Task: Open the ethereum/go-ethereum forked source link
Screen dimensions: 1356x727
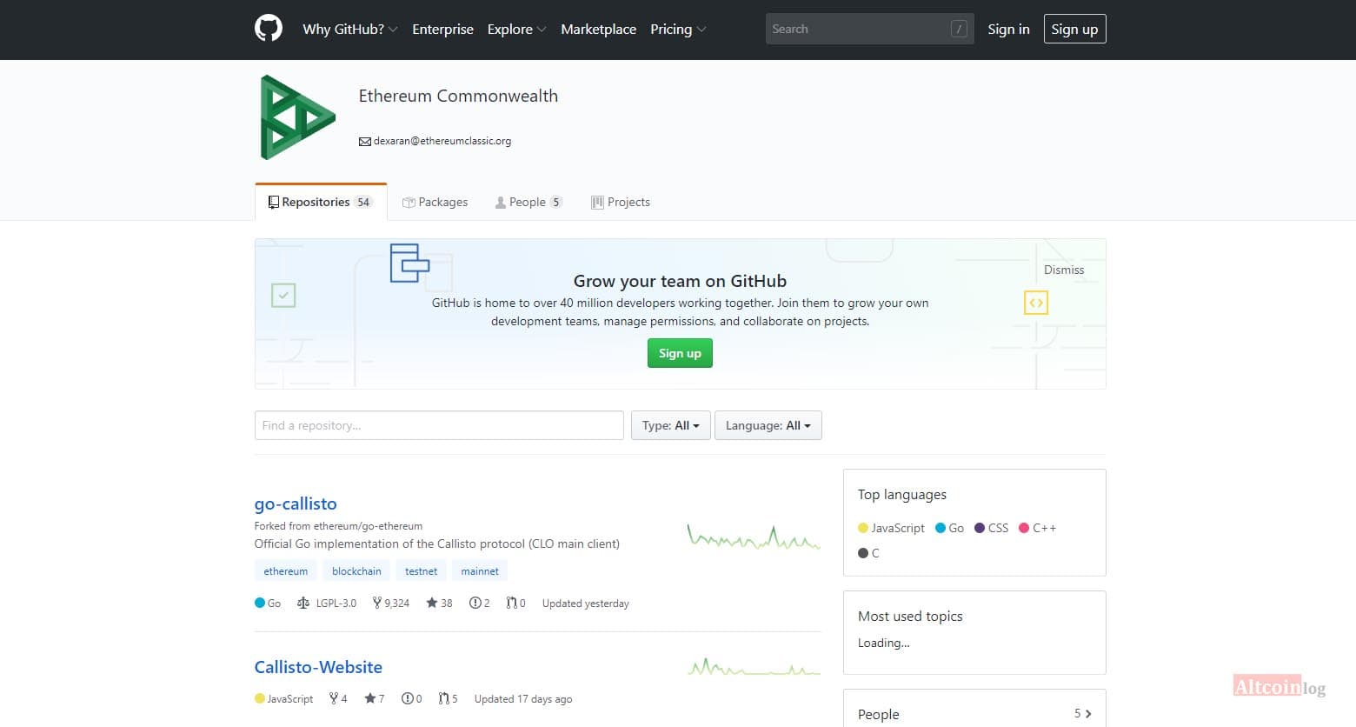Action: 368,526
